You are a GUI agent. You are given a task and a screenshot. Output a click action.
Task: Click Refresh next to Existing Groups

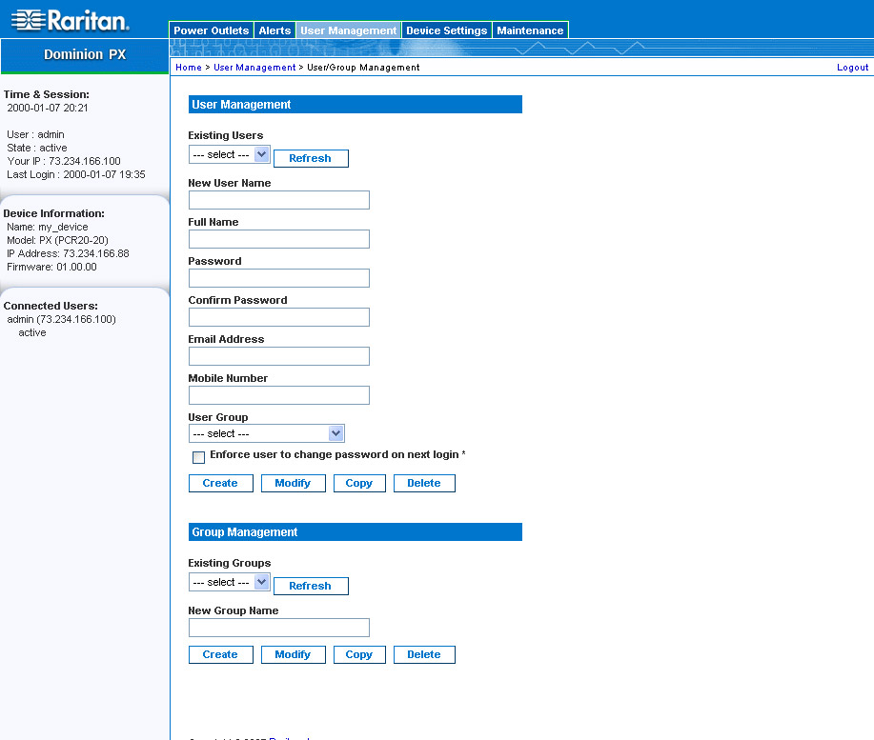(311, 586)
